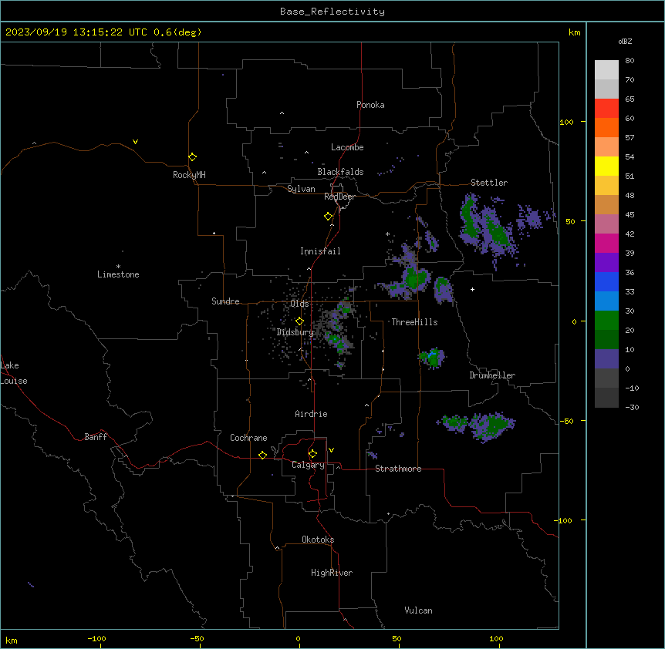This screenshot has height=649, width=665.
Task: Click the Sylvan label
Action: (301, 189)
